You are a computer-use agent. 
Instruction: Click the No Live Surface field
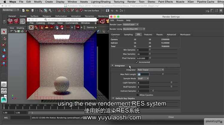point(91,10)
